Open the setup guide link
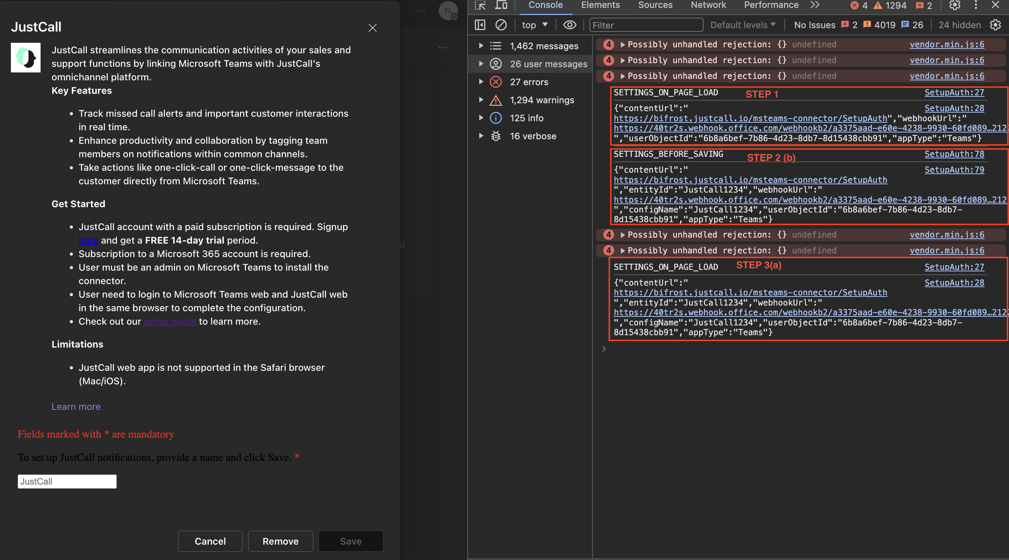Viewport: 1009px width, 560px height. click(x=169, y=321)
